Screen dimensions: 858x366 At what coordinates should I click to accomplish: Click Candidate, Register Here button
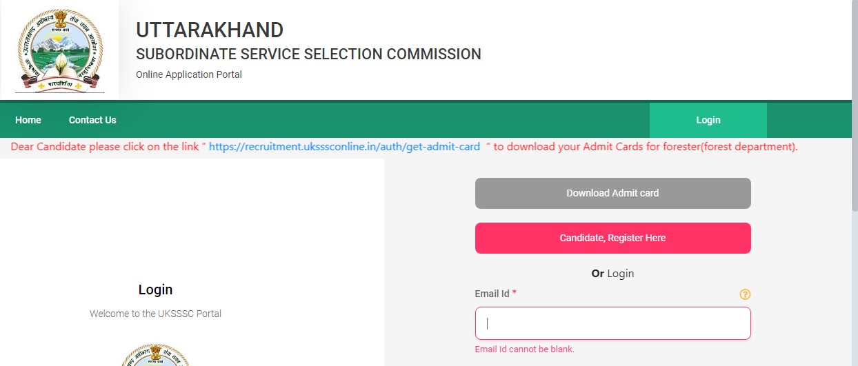(x=612, y=238)
